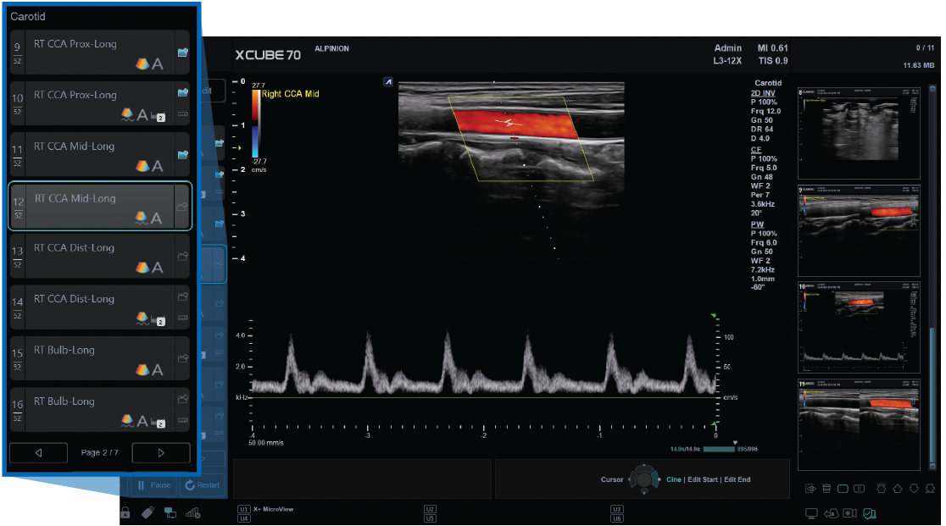The height and width of the screenshot is (526, 946).
Task: Select Edit End trackball function
Action: [737, 479]
